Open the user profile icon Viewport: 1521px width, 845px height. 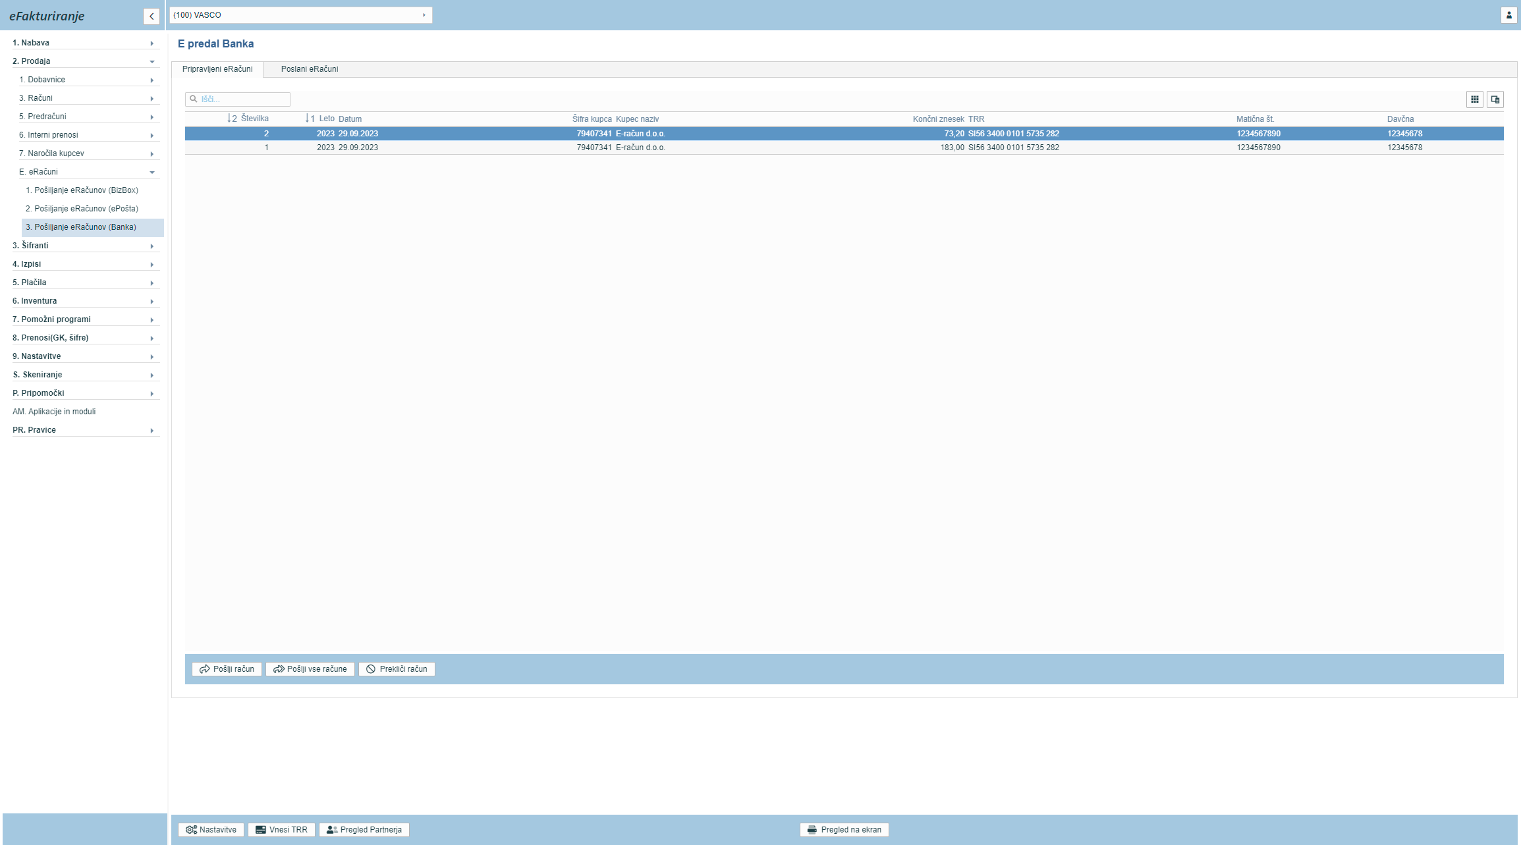coord(1509,15)
